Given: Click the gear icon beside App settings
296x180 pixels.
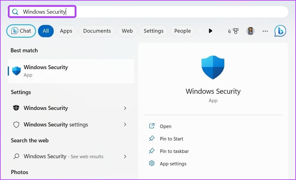Looking at the screenshot, I should tap(152, 163).
